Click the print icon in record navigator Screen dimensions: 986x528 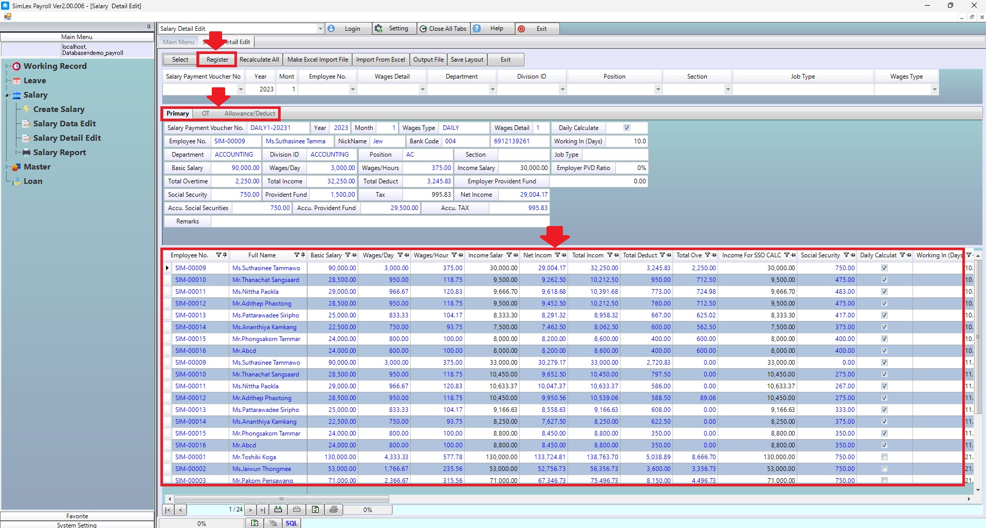tap(334, 510)
